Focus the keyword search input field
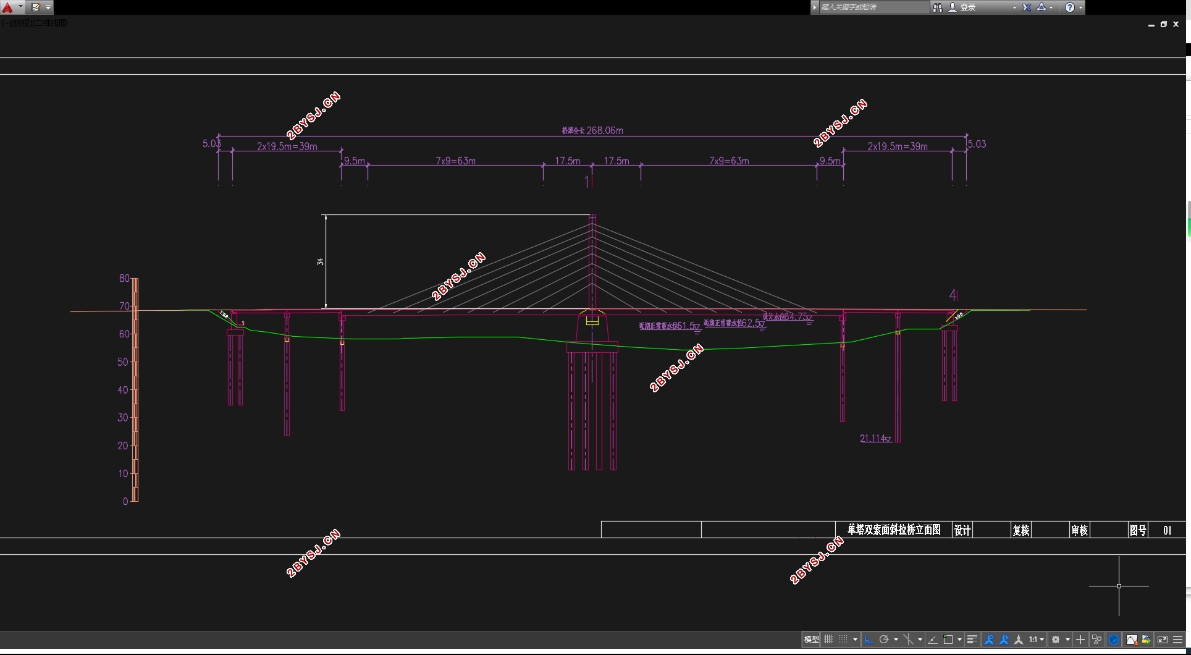 (x=874, y=7)
